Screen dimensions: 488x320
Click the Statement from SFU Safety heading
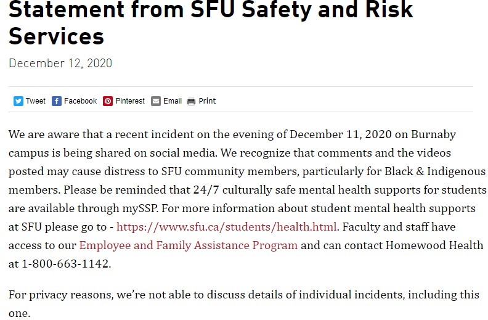[x=211, y=22]
